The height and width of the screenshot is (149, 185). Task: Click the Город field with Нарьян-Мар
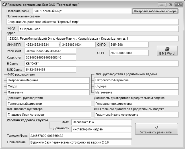pyautogui.click(x=98, y=29)
